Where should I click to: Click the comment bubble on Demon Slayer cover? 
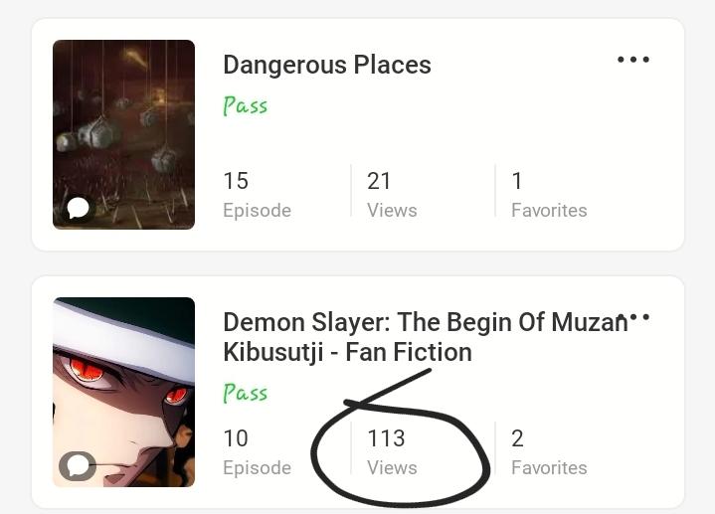tap(77, 464)
